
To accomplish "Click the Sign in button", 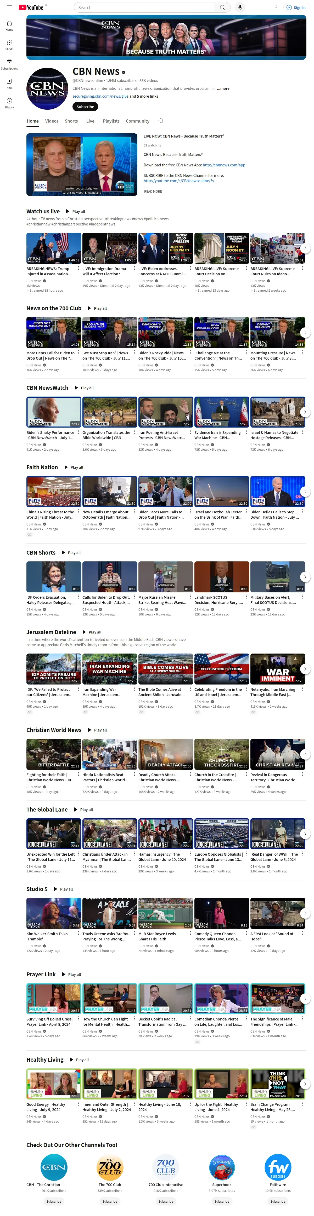I will click(x=296, y=8).
